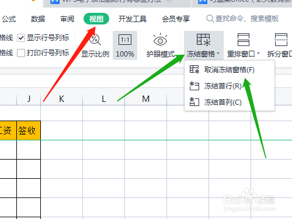Click the 冻结首列 menu icon
This screenshot has height=219, width=292.
pyautogui.click(x=194, y=102)
